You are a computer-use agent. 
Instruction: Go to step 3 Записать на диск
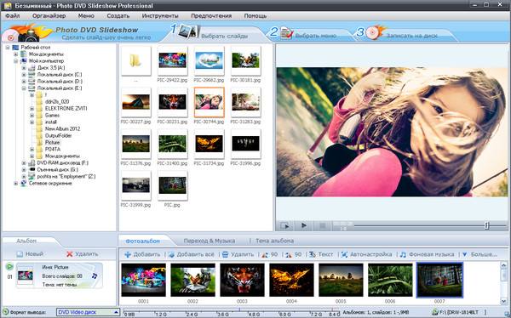pos(404,34)
